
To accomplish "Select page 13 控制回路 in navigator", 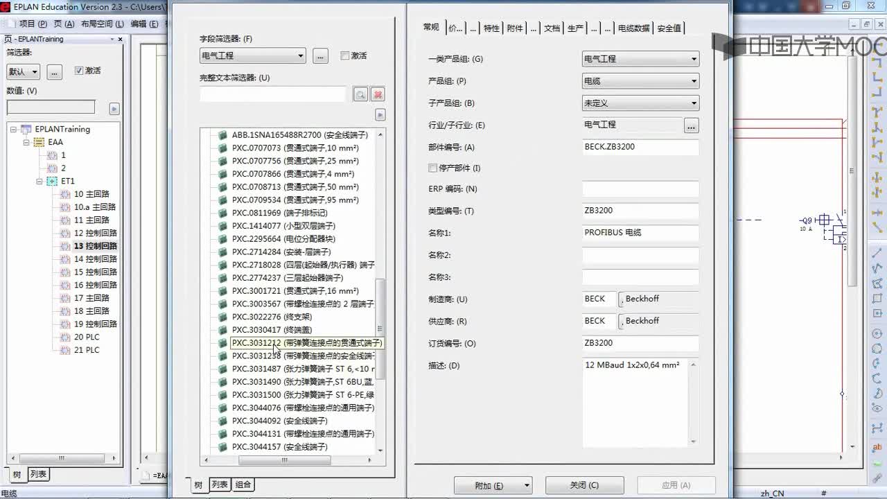I will click(96, 246).
